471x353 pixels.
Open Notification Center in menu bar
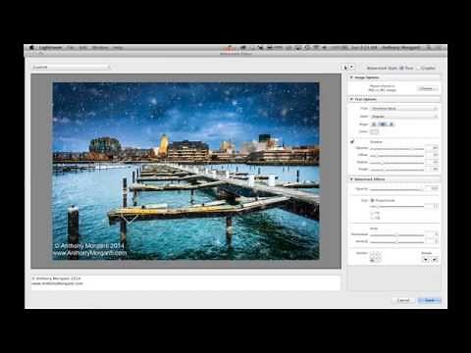(x=439, y=48)
